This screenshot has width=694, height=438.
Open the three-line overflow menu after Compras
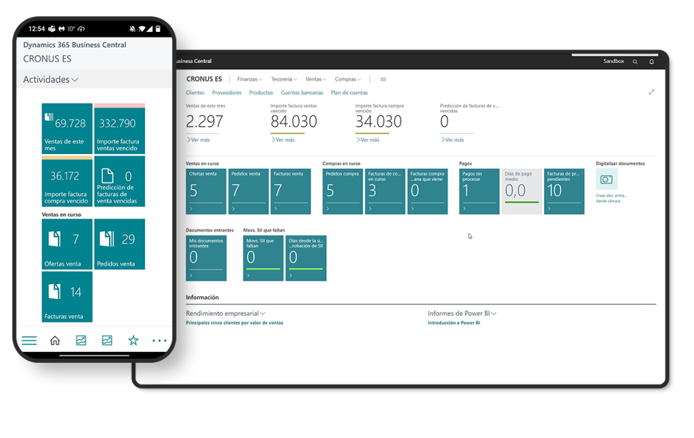[383, 79]
